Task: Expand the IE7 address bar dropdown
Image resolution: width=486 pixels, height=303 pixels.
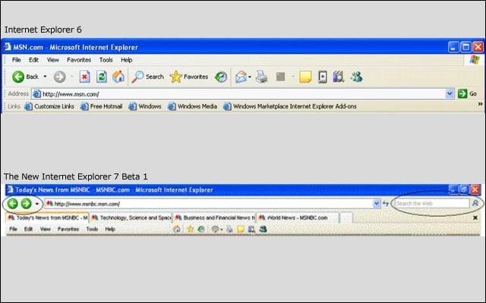Action: (377, 204)
